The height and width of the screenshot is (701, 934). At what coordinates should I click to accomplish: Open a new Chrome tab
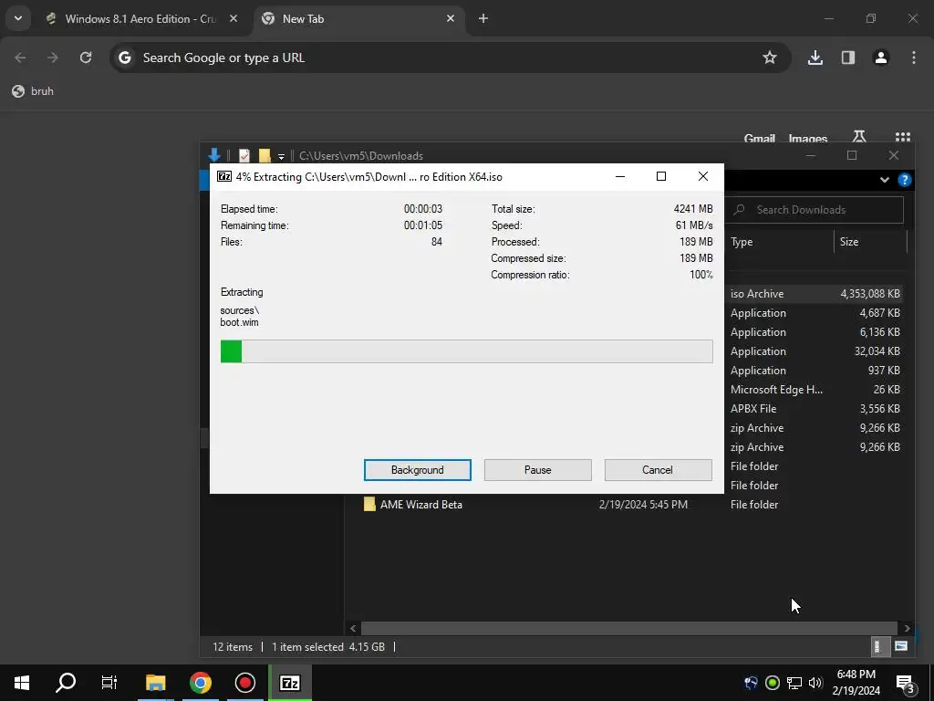point(483,19)
